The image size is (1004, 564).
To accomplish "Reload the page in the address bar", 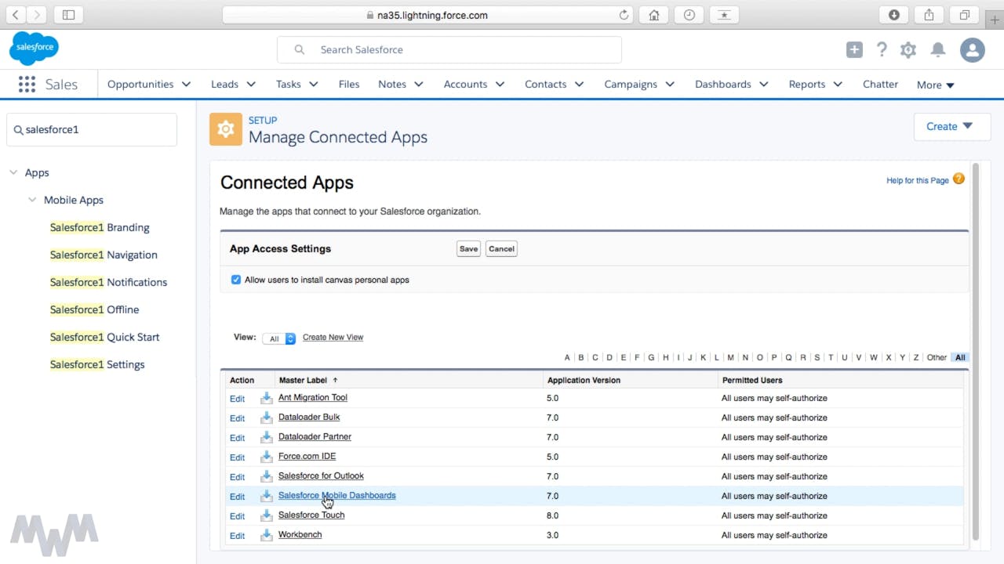I will (x=624, y=15).
